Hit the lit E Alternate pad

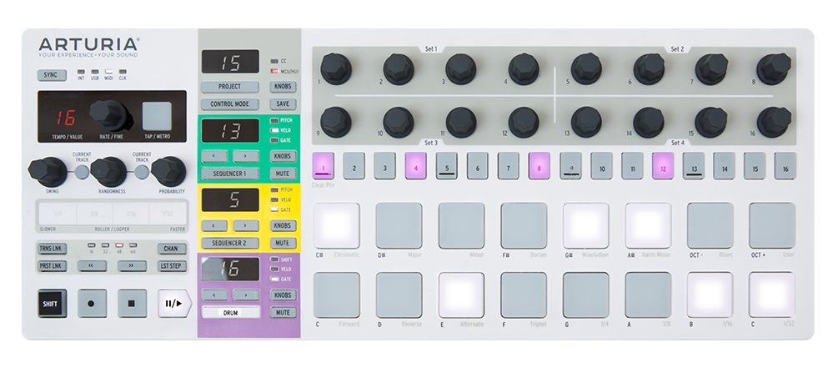tap(461, 295)
